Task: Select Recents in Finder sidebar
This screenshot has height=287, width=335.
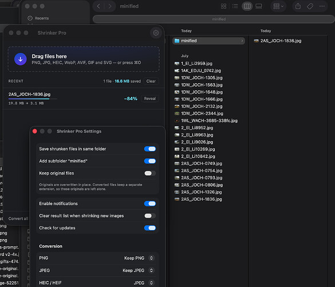Action: click(x=42, y=18)
